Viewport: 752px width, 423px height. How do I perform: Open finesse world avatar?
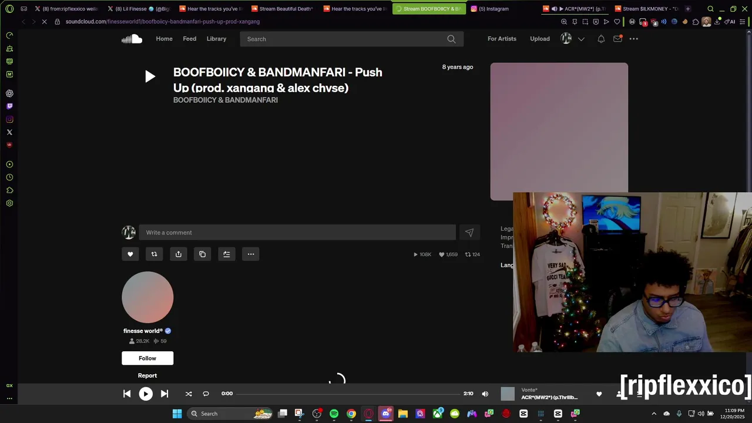[147, 297]
